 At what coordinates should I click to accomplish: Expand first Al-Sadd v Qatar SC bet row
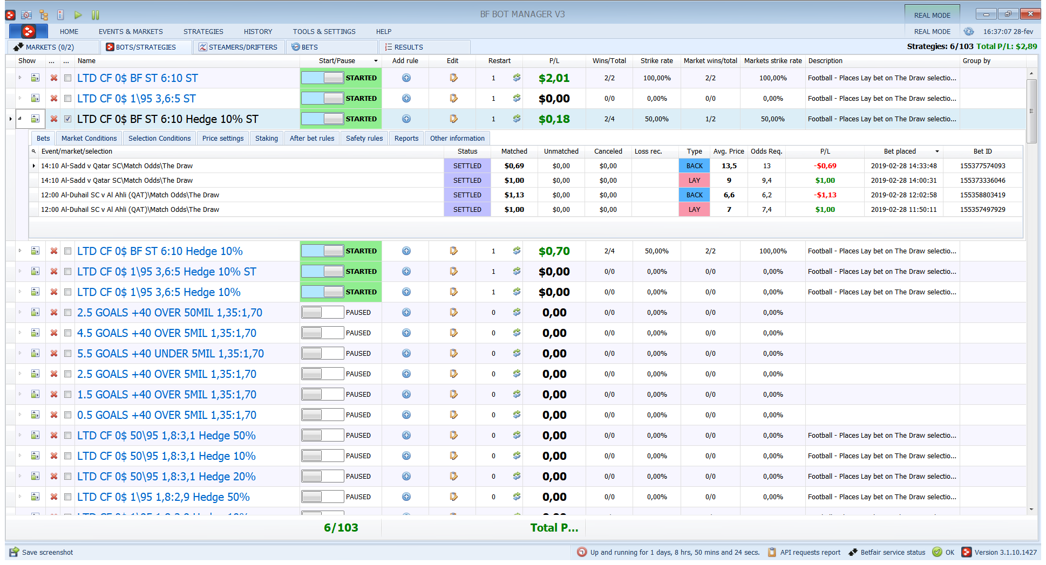[x=34, y=166]
